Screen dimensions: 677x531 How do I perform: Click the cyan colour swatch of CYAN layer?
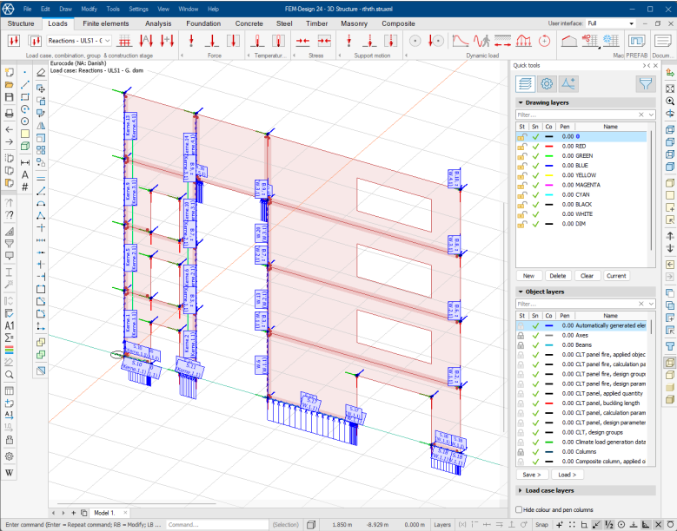548,194
